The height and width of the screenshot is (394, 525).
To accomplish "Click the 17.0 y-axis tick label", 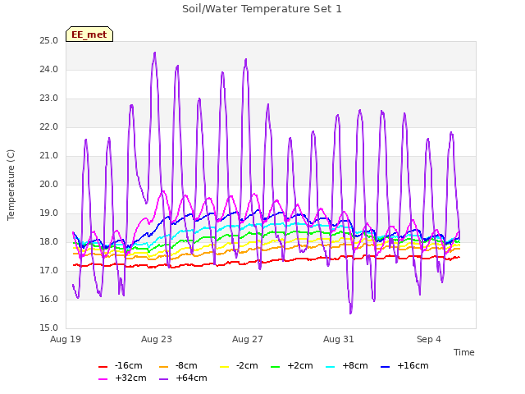I will click(49, 271).
